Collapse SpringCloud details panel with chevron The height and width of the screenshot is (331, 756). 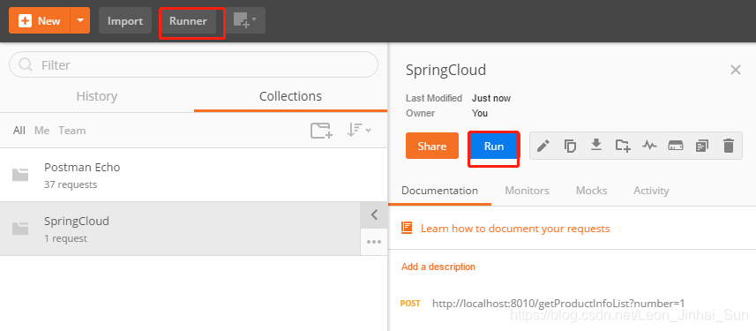374,215
